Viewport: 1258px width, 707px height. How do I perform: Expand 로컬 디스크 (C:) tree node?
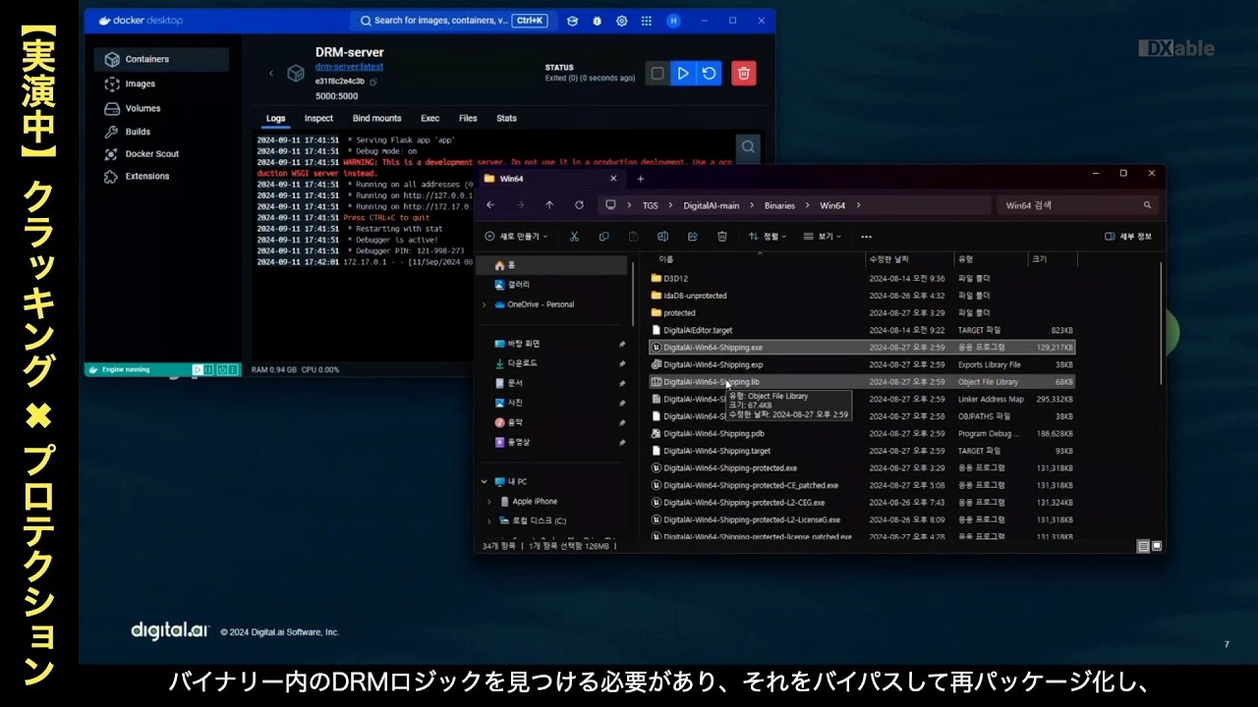coord(489,520)
